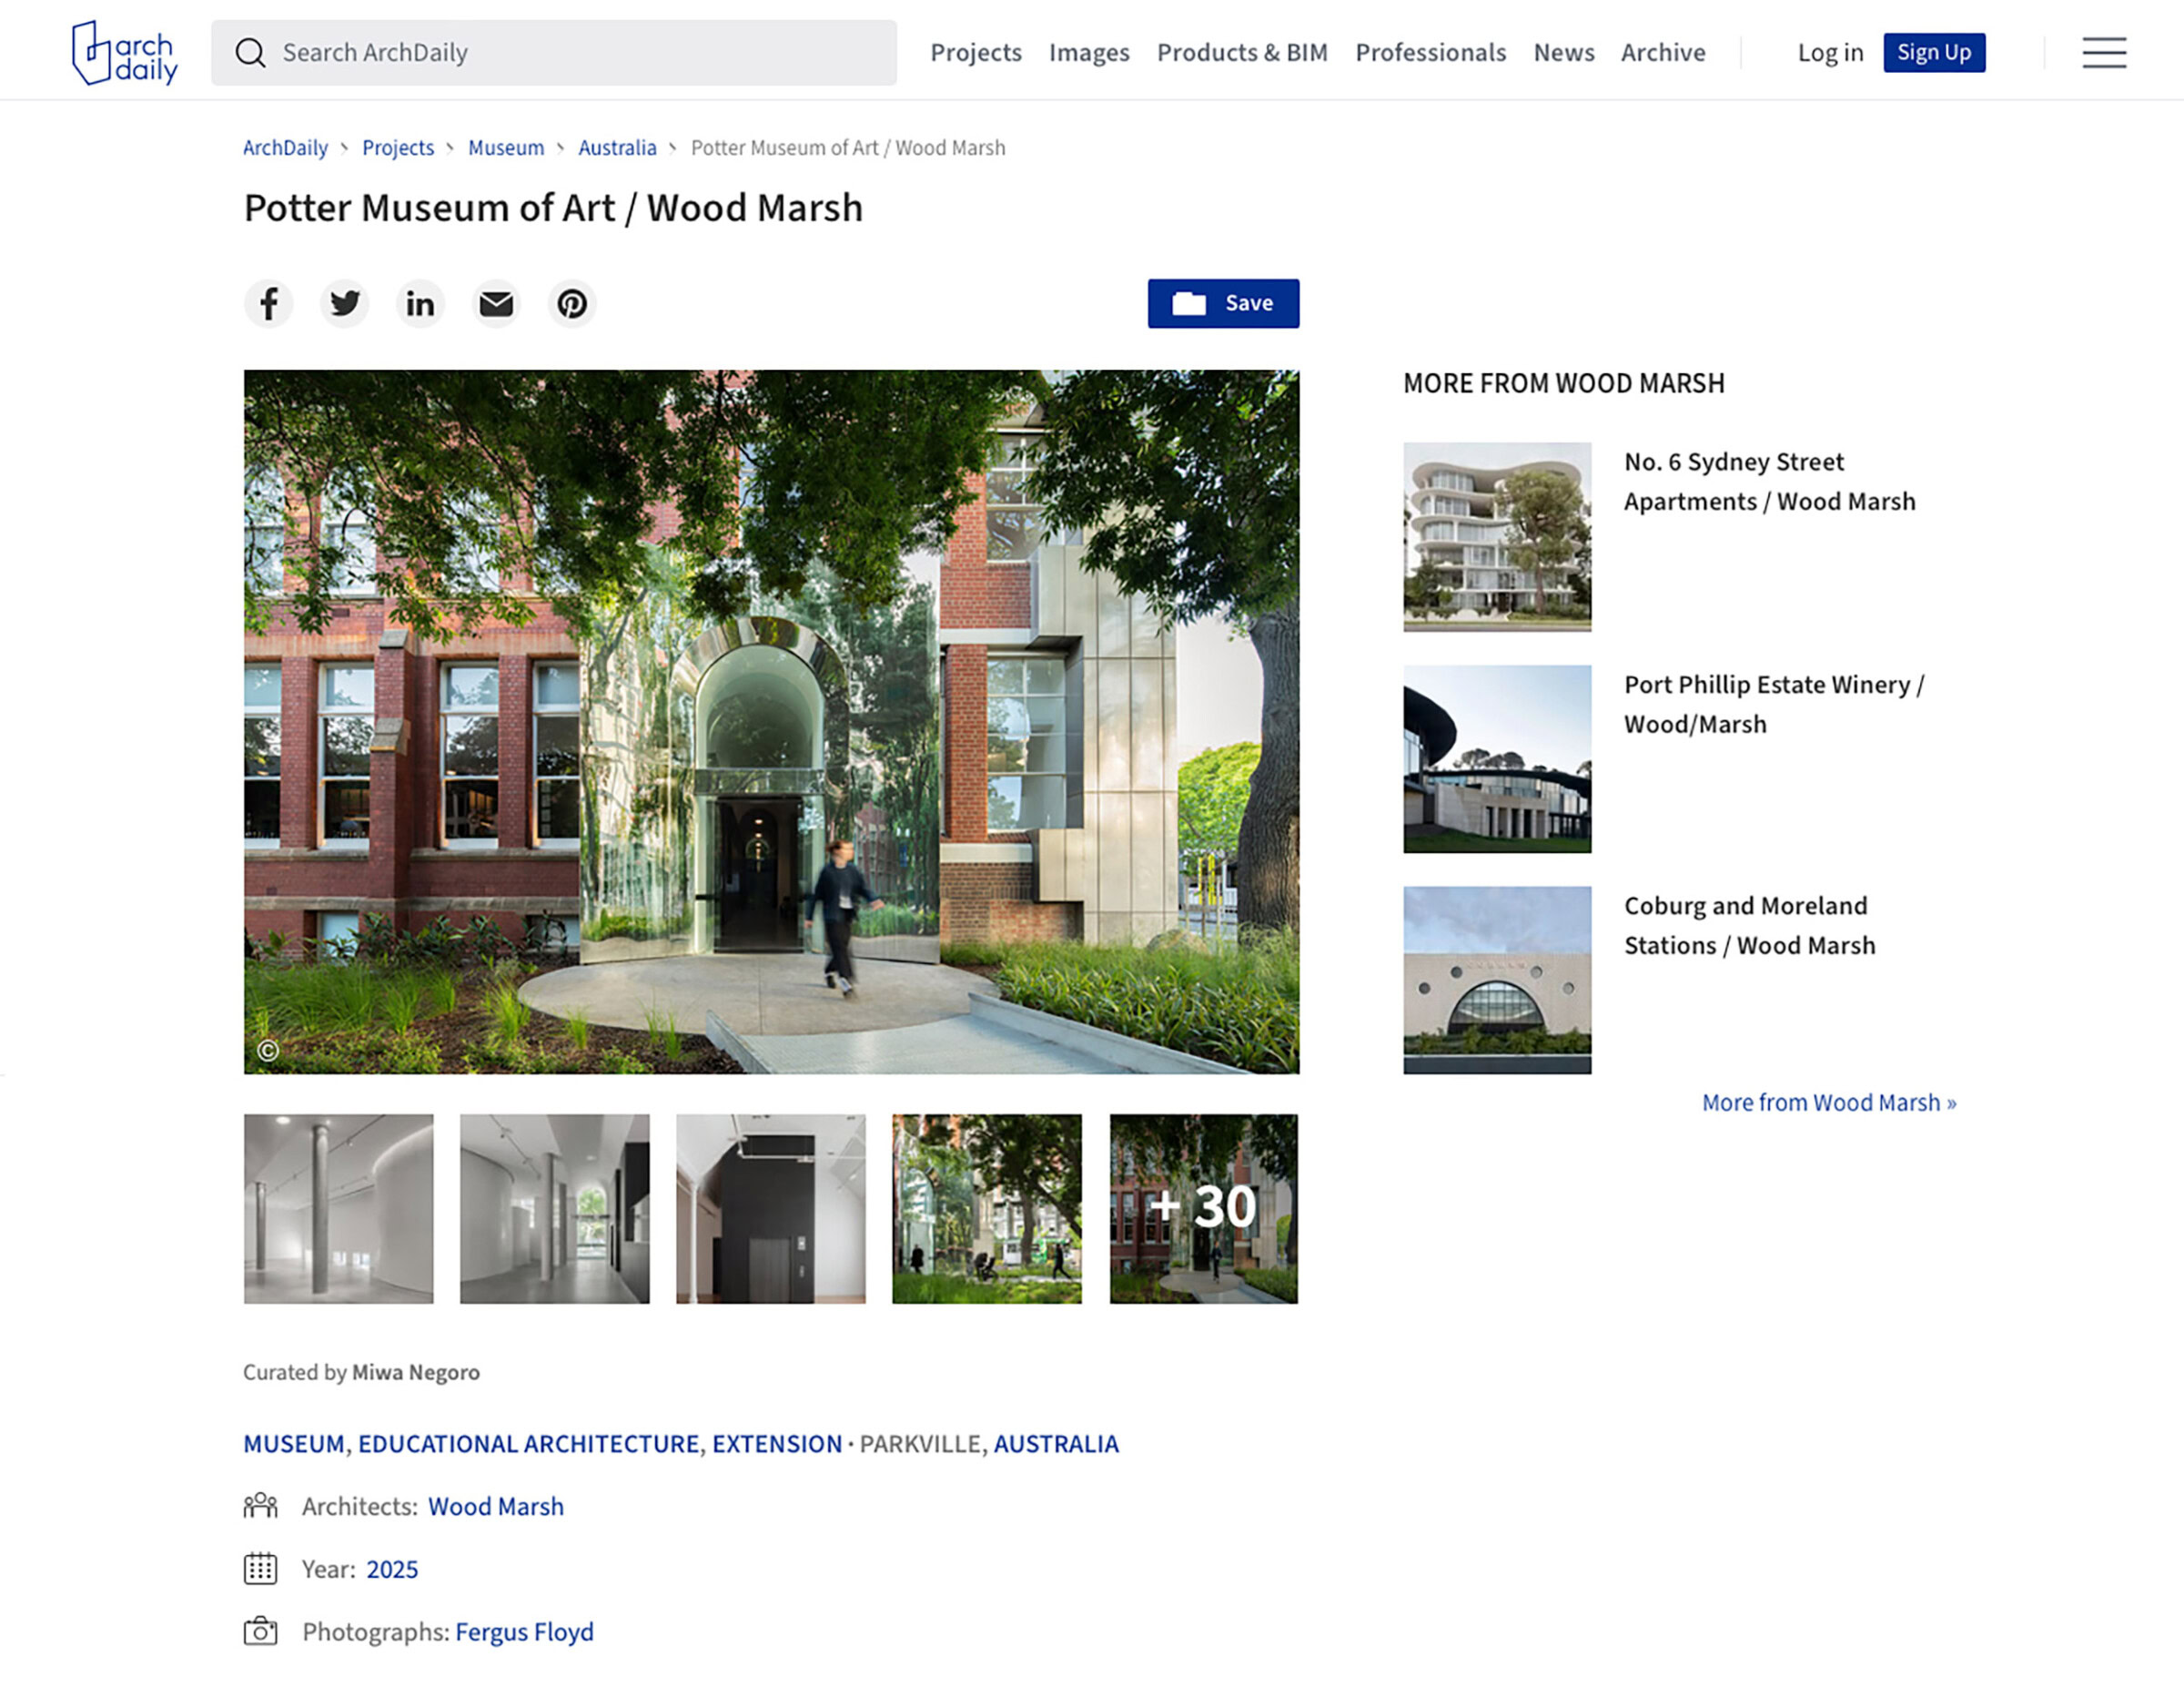The width and height of the screenshot is (2184, 1687).
Task: Click More from Wood Marsh link
Action: pos(1829,1102)
